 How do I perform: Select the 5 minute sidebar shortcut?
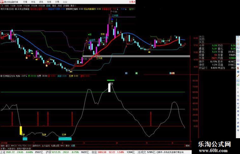coord(238,92)
